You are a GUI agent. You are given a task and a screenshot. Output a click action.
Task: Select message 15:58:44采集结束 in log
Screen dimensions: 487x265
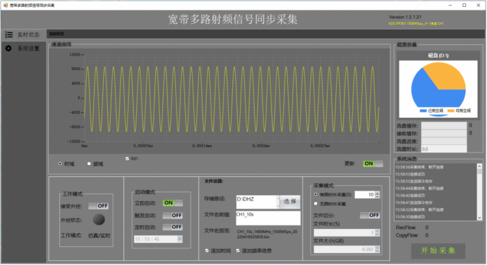point(420,189)
